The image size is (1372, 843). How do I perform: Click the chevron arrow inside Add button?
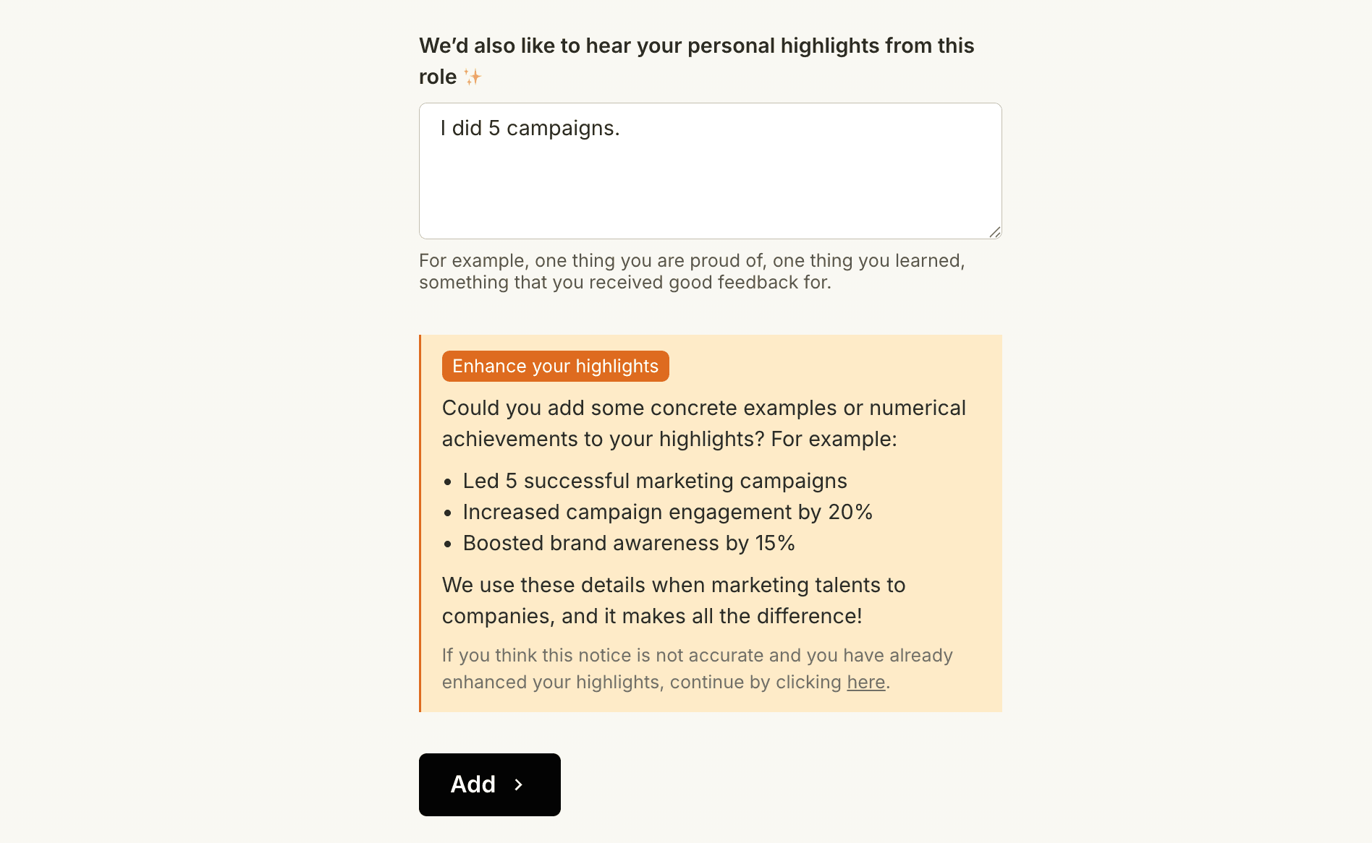pyautogui.click(x=518, y=784)
